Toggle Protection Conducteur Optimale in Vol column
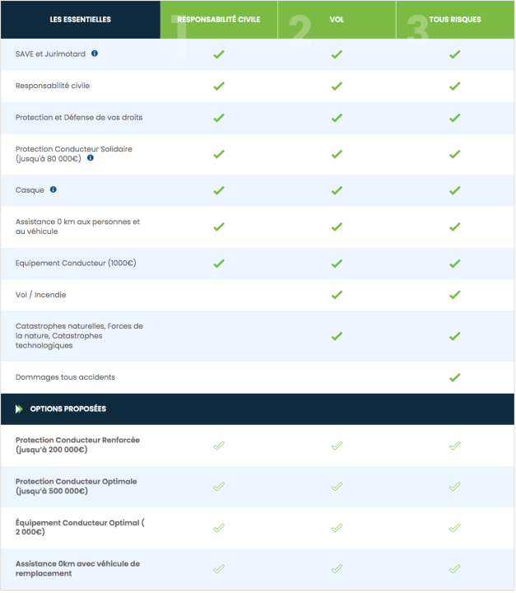The image size is (516, 593). [x=337, y=487]
